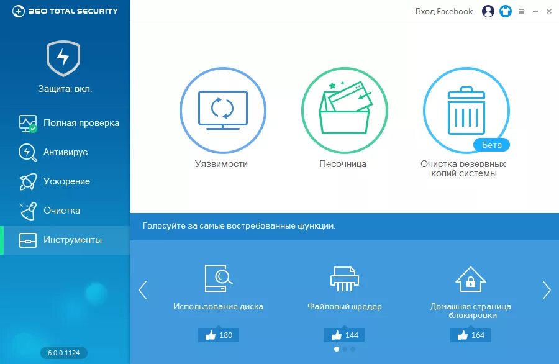The image size is (559, 364).
Task: Click Голосуйте за самые востребованные функции text
Action: 239,226
